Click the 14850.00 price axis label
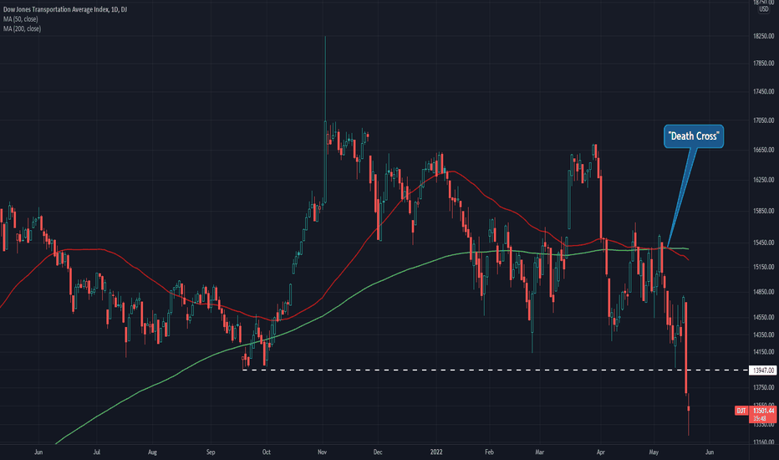 764,292
